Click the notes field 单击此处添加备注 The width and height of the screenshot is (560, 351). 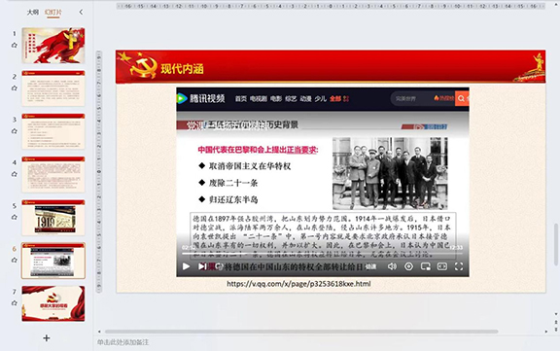click(x=122, y=342)
